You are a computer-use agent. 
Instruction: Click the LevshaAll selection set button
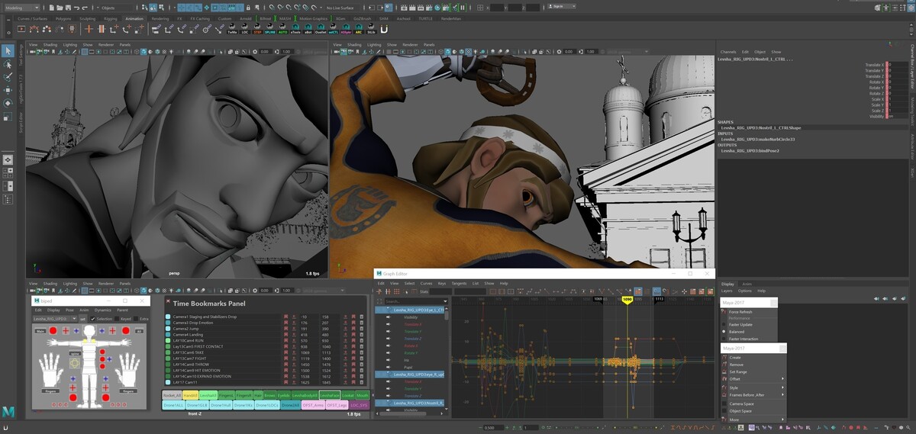pos(208,395)
